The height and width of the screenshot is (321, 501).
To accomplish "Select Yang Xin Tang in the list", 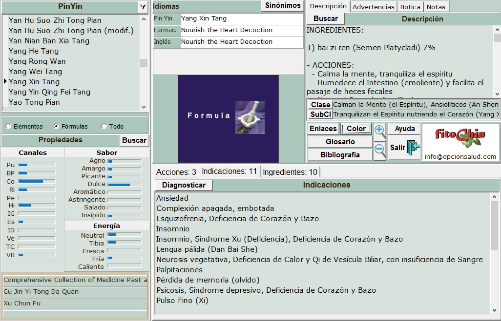I will pyautogui.click(x=34, y=82).
